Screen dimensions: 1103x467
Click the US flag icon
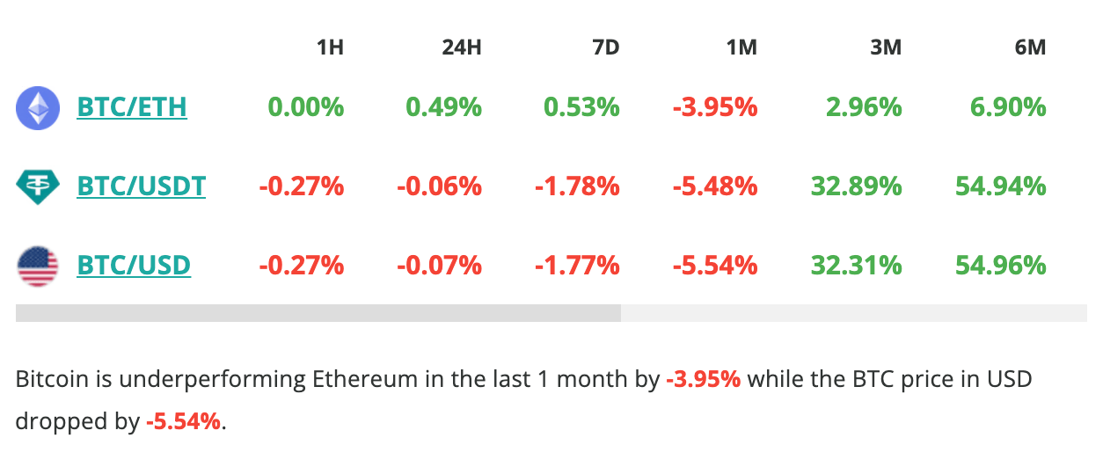pos(38,266)
